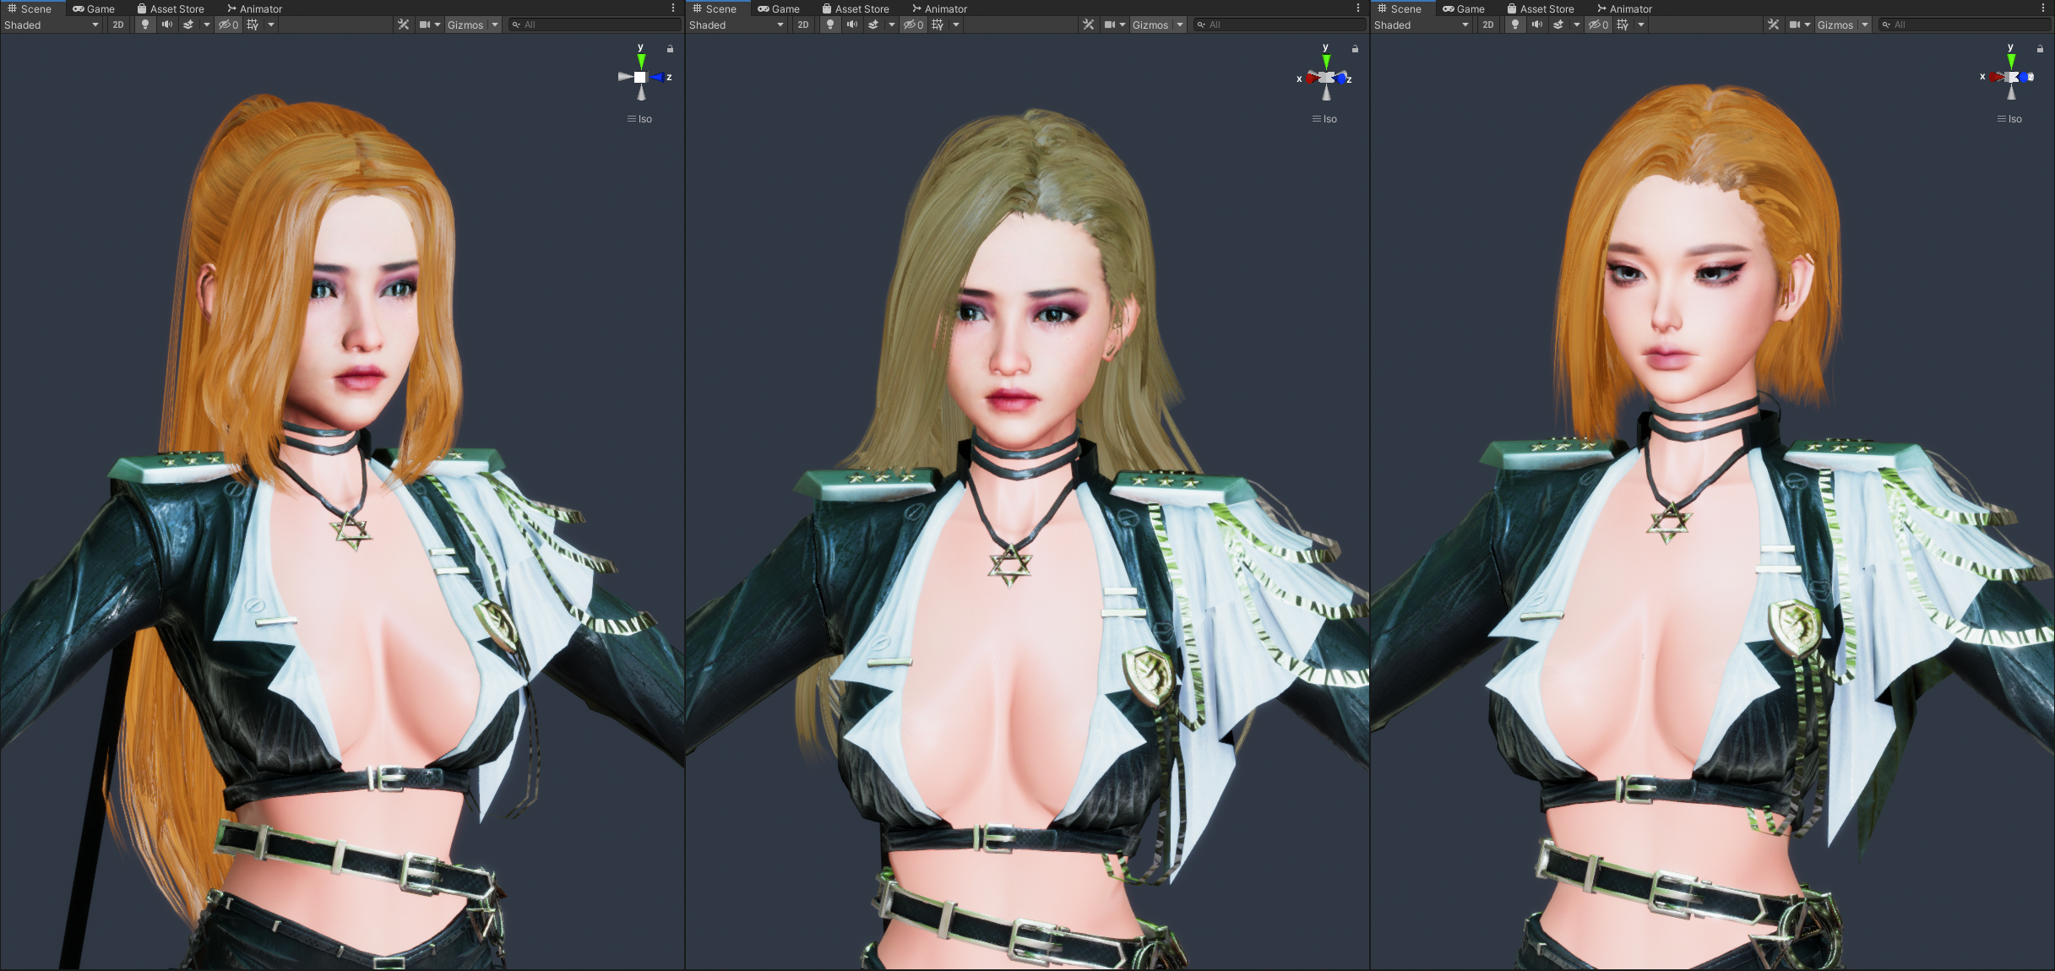The height and width of the screenshot is (971, 2055).
Task: Click Iso projection label in right view
Action: (2014, 119)
